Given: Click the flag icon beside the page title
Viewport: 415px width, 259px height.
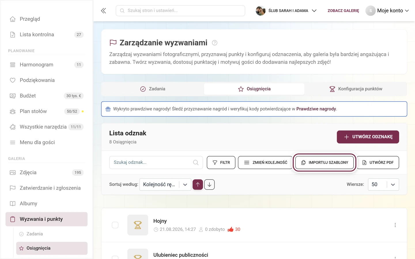Looking at the screenshot, I should click(113, 43).
